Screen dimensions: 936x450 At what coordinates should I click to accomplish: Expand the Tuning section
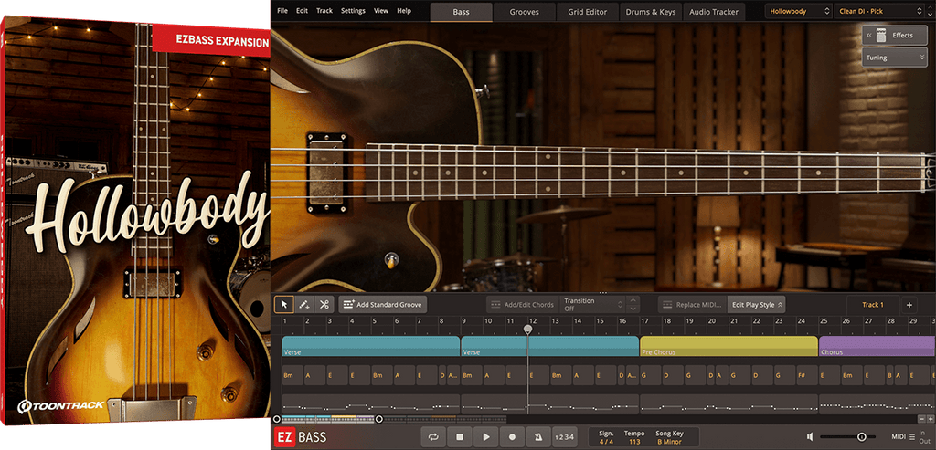[894, 58]
